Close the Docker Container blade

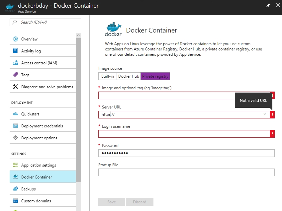point(278,5)
